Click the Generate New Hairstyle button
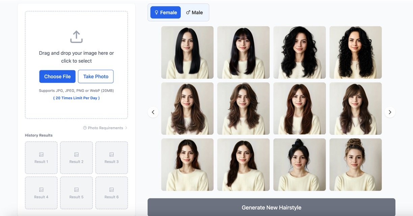This screenshot has width=413, height=216. point(271,207)
